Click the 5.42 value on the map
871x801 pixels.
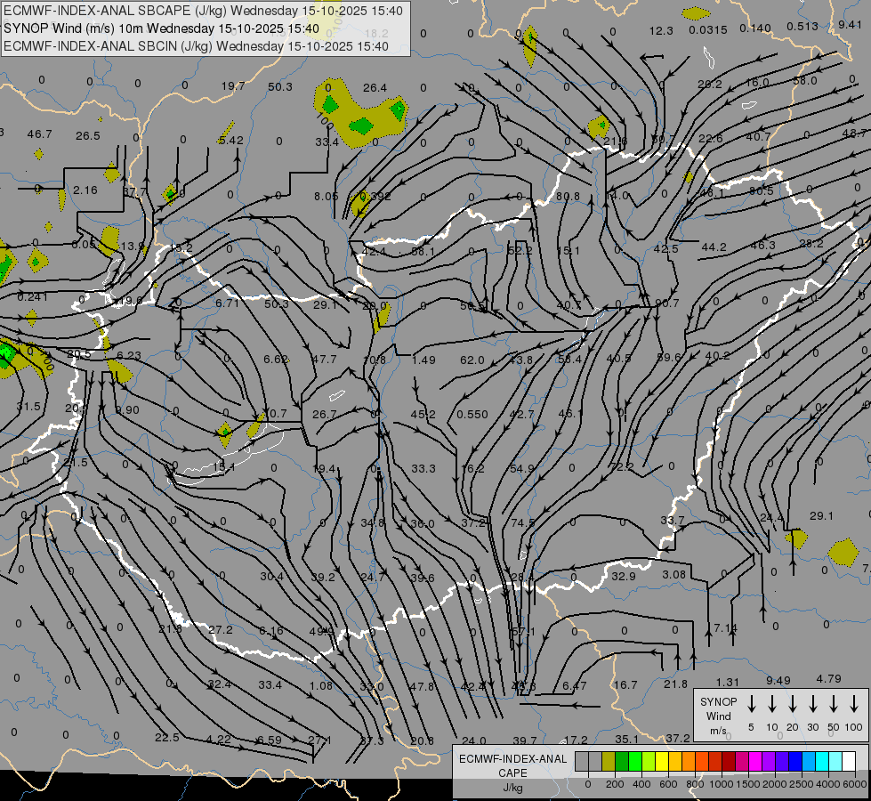click(231, 140)
